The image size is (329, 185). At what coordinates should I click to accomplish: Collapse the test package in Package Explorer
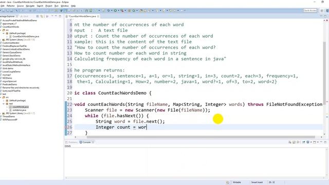4,104
